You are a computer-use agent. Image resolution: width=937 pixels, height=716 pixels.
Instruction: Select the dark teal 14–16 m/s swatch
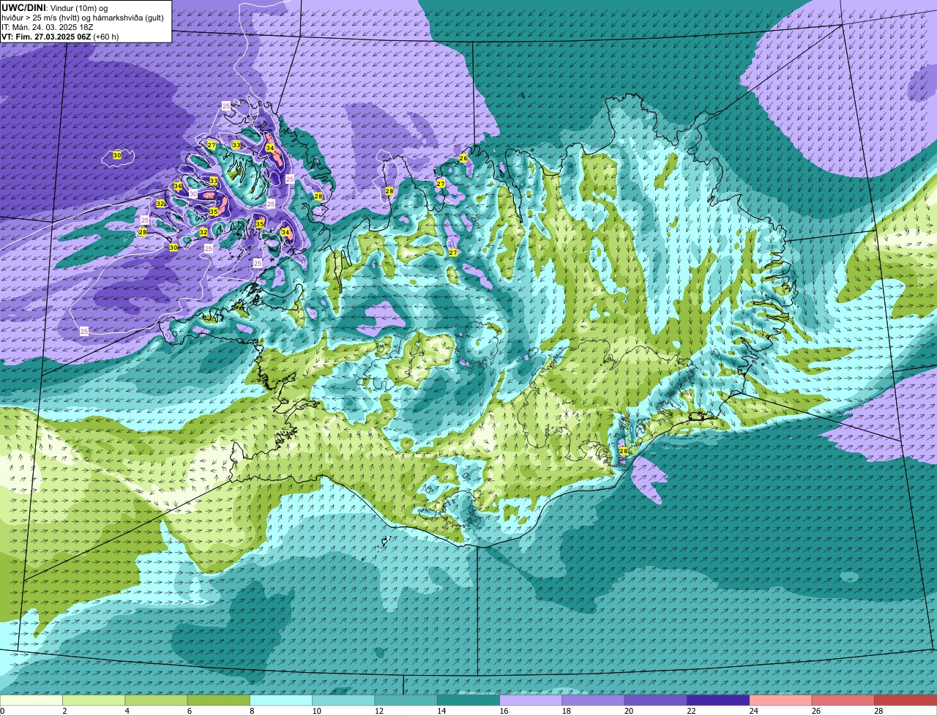(468, 701)
